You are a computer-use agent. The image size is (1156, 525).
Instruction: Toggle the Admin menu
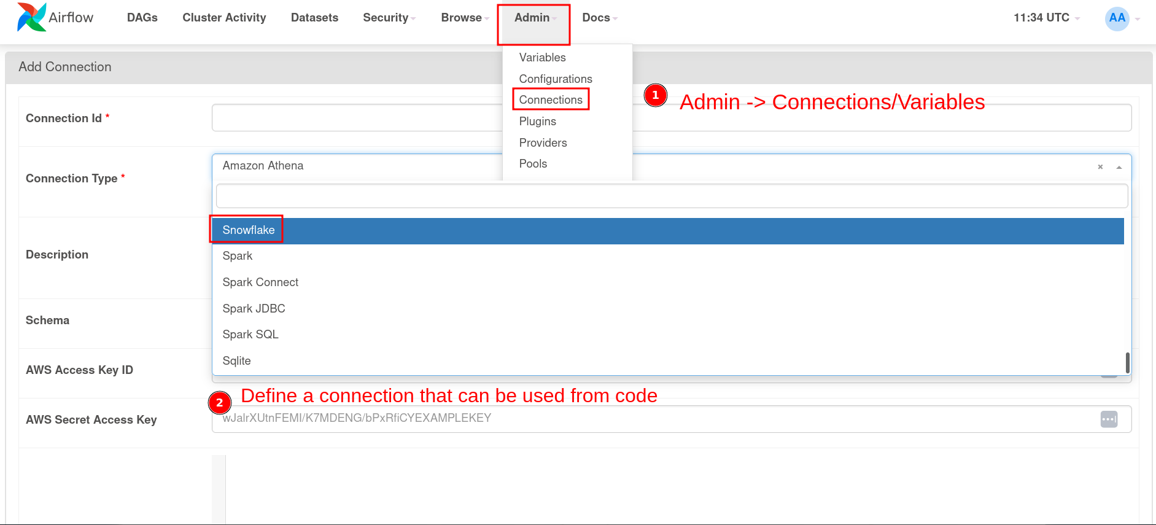pyautogui.click(x=535, y=18)
